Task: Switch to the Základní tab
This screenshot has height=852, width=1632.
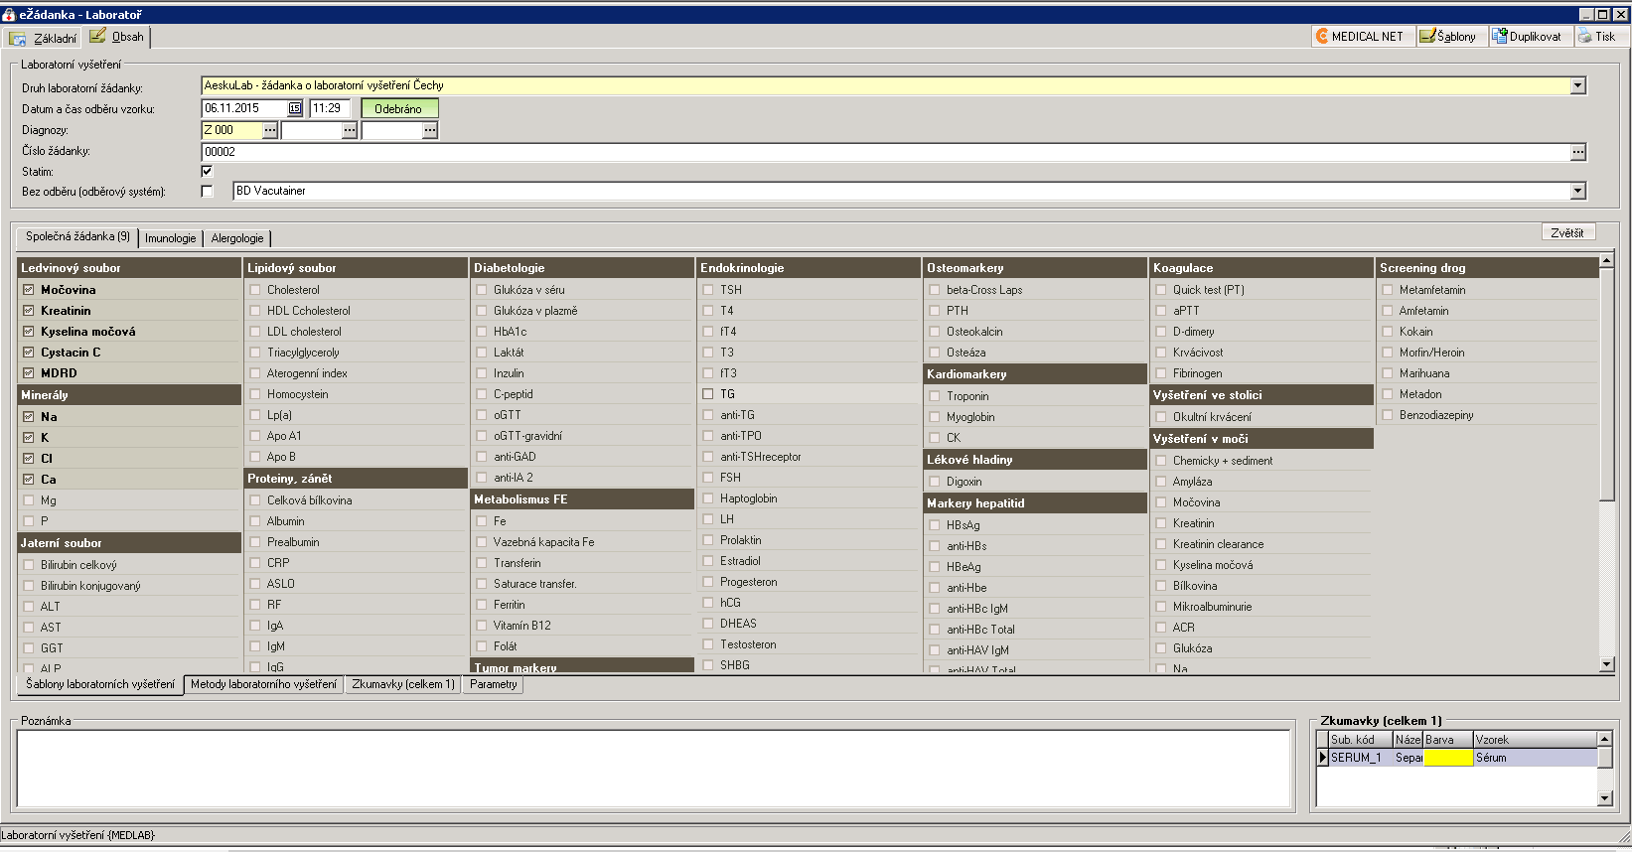Action: 43,39
